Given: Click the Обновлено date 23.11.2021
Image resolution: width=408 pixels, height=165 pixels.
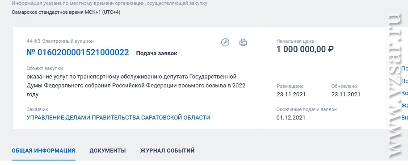Looking at the screenshot, I should coord(346,95).
